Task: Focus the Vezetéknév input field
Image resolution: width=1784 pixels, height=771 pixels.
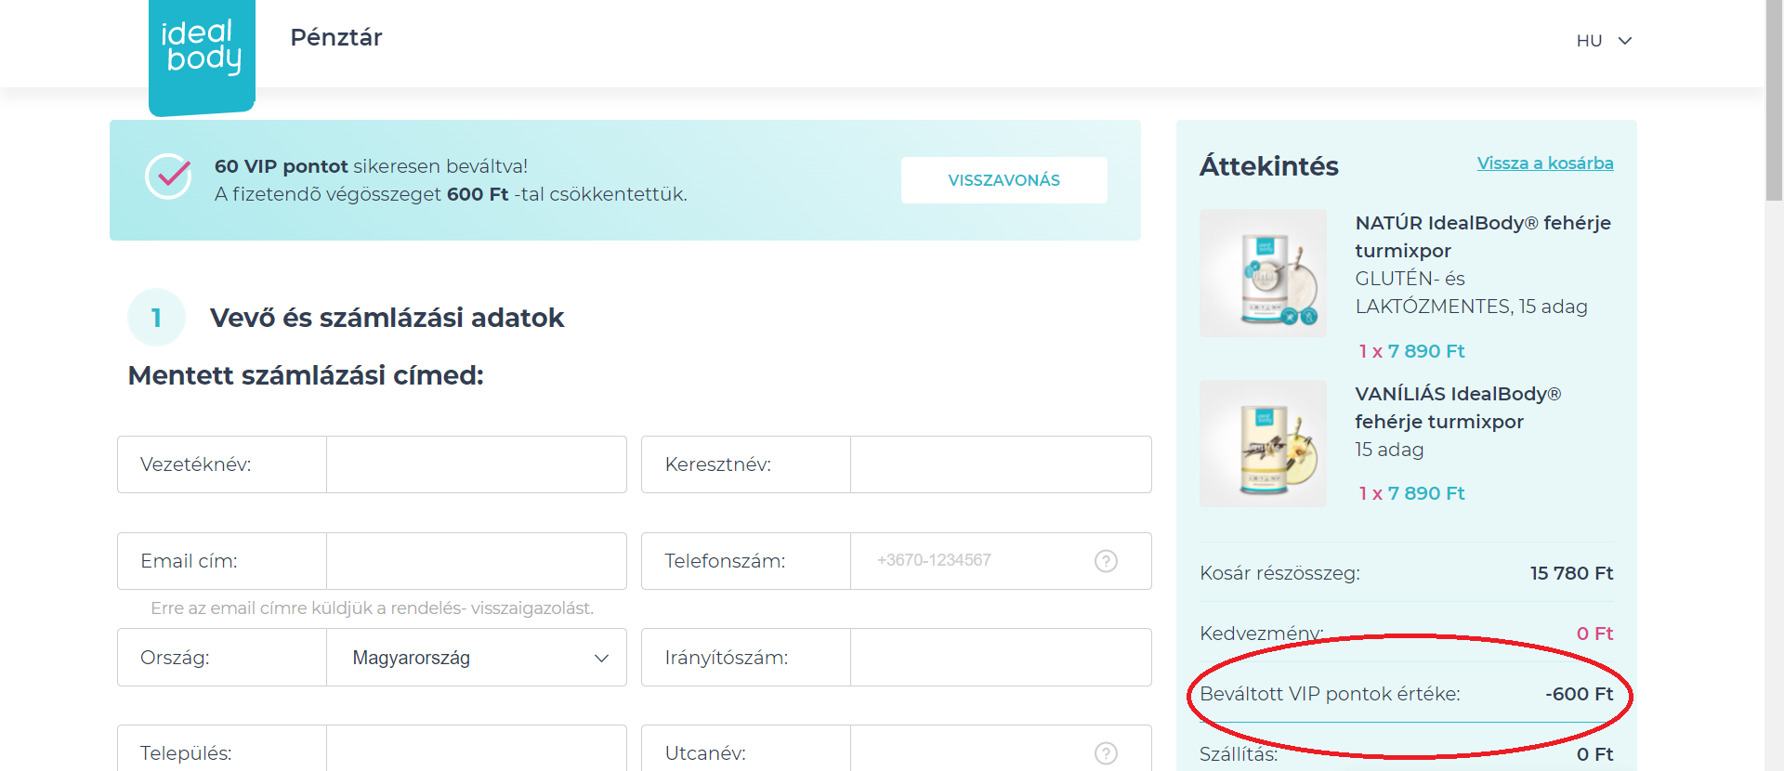Action: point(476,464)
